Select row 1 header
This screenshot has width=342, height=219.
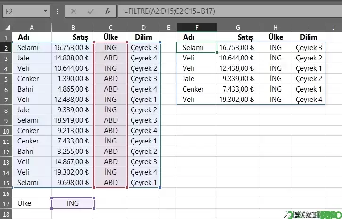(x=6, y=37)
